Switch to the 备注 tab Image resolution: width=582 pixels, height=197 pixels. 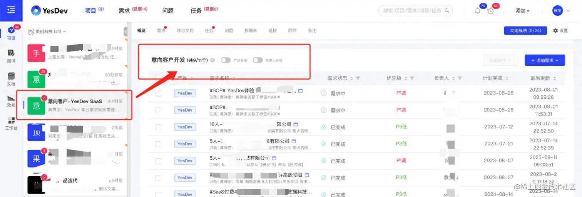pos(312,31)
